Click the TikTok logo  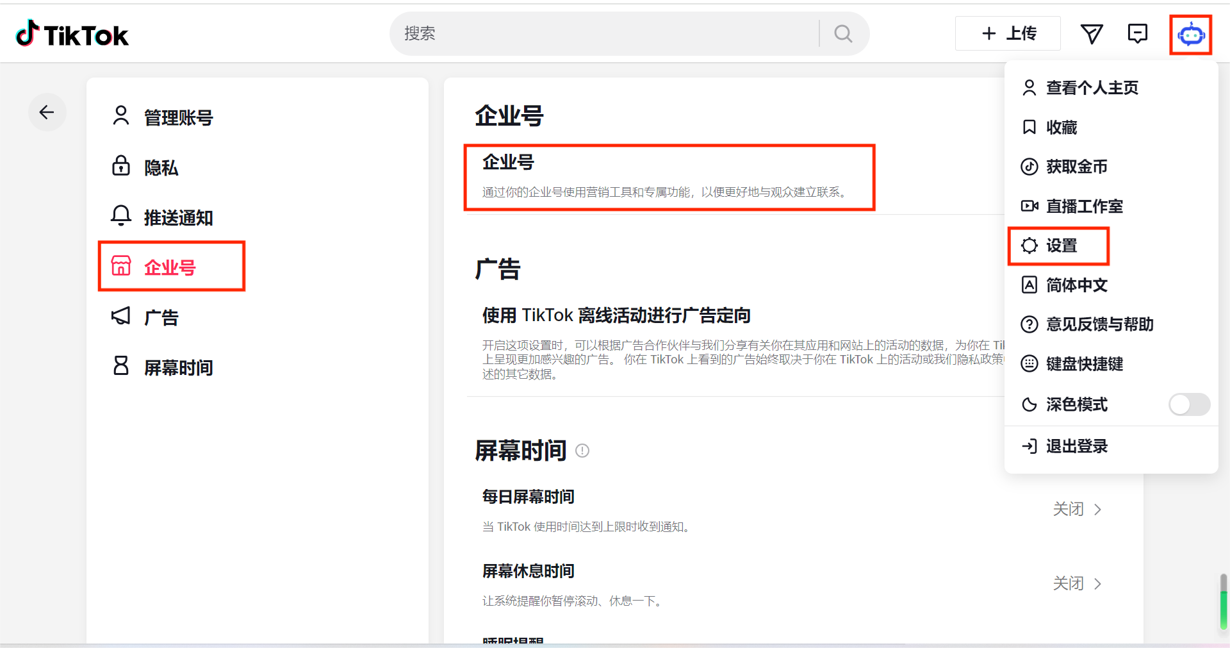coord(72,34)
